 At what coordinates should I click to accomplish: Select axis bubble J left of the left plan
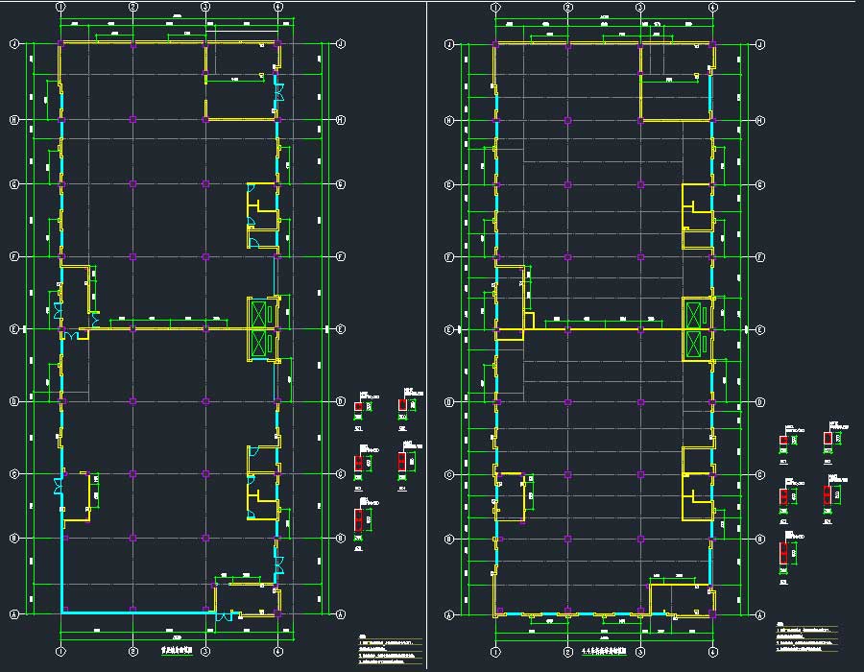tap(13, 44)
